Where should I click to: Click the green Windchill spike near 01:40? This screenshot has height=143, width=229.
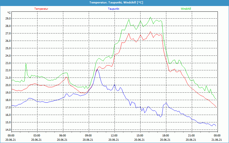26,63
